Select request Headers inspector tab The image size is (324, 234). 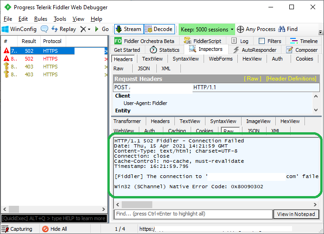click(x=123, y=59)
